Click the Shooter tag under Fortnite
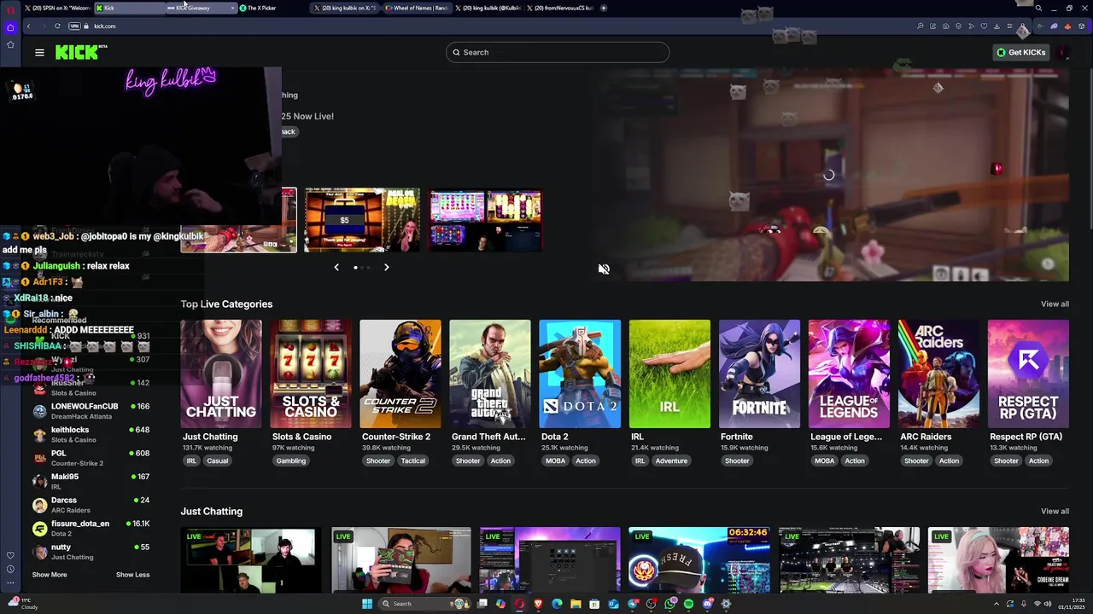 tap(737, 460)
